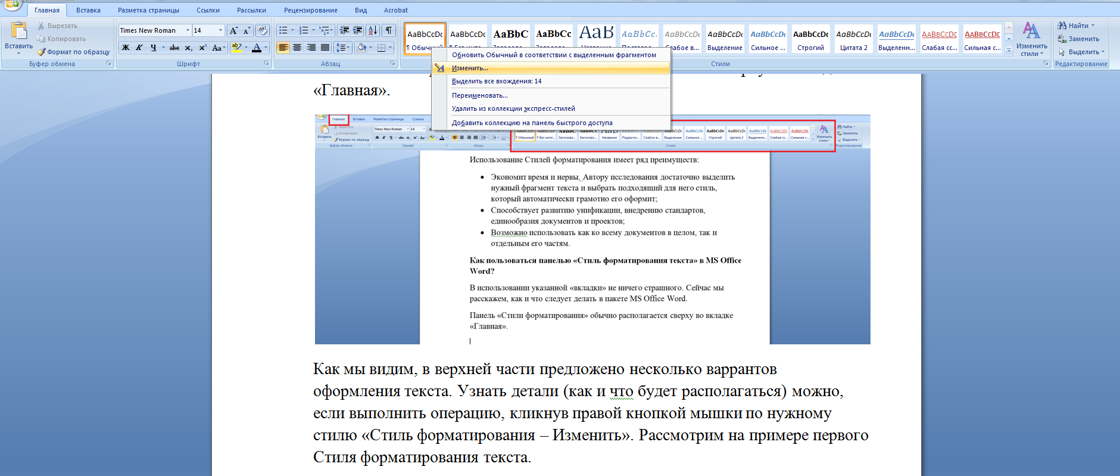
Task: Click Копировать (Copy) in the ribbon
Action: (x=61, y=39)
